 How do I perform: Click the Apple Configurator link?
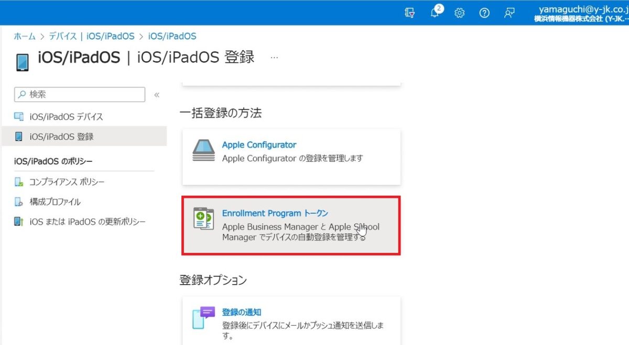pyautogui.click(x=259, y=145)
